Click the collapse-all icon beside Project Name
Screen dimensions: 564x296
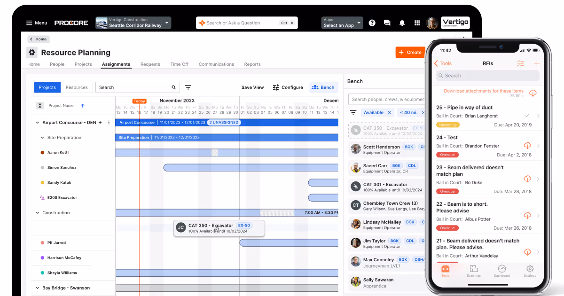point(40,106)
